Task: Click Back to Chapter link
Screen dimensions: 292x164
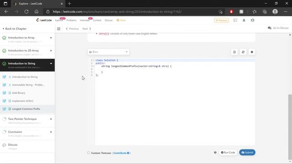Action: tap(15, 29)
